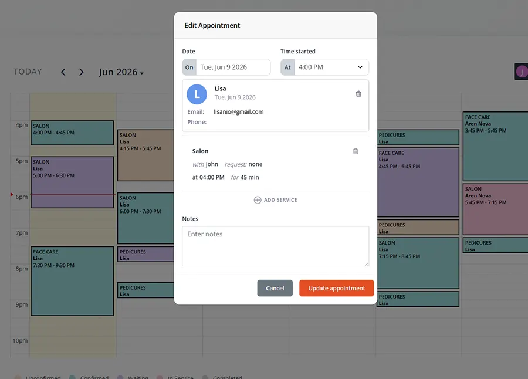Open Aren Nova Salon 5:45 PM - 7:15 PM
Image resolution: width=528 pixels, height=379 pixels.
pyautogui.click(x=495, y=209)
